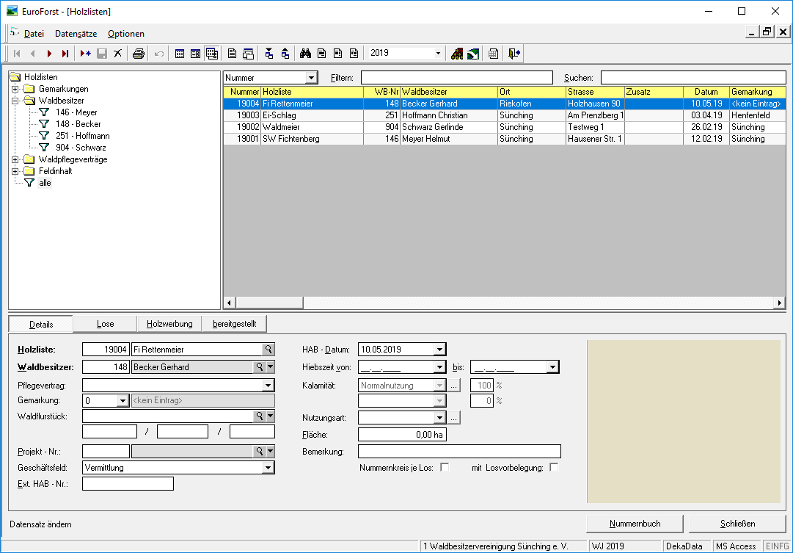Open the Geschäftsfeld Vermittlung dropdown
793x553 pixels.
268,468
